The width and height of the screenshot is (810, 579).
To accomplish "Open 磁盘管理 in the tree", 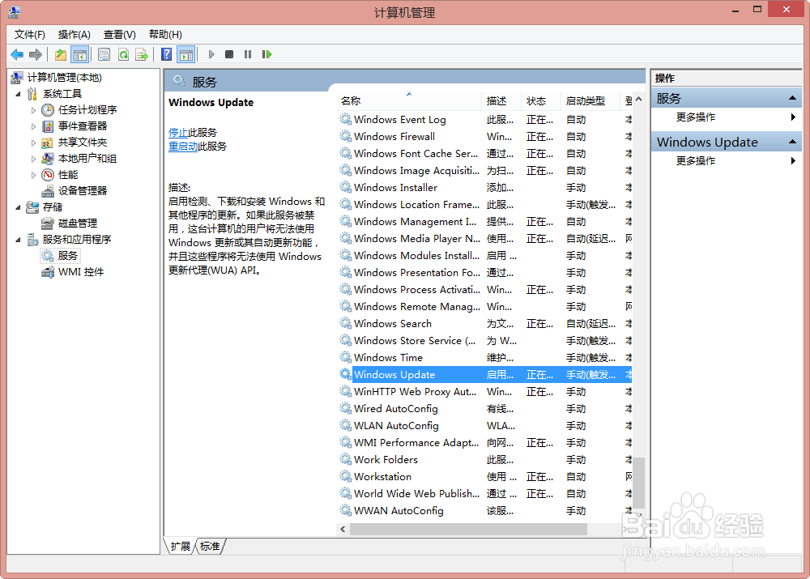I will pyautogui.click(x=78, y=224).
